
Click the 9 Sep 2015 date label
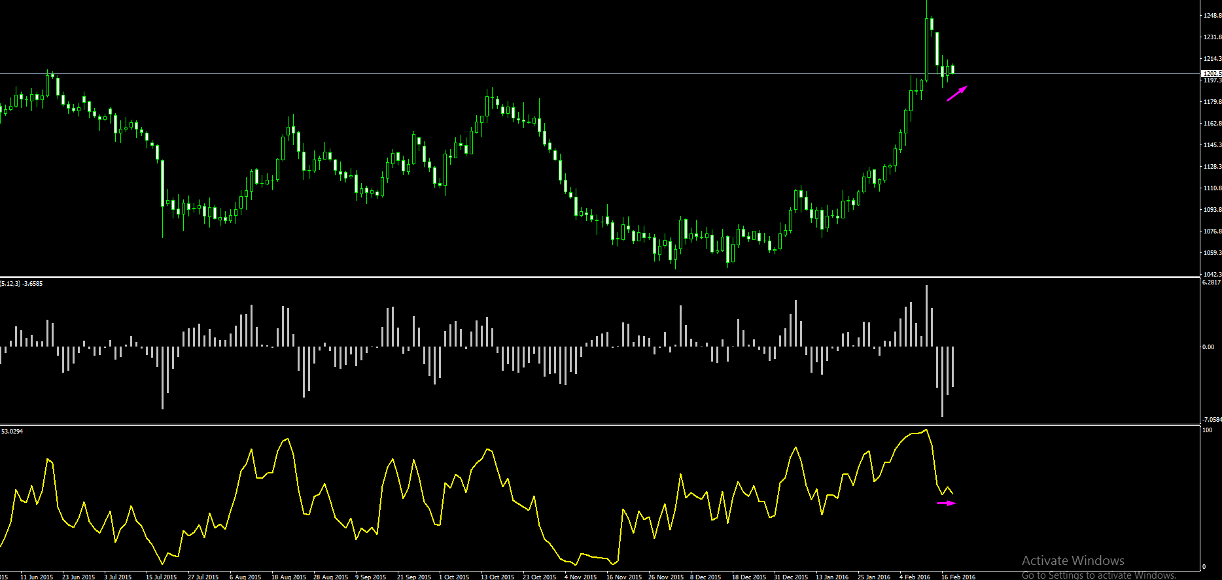click(371, 577)
